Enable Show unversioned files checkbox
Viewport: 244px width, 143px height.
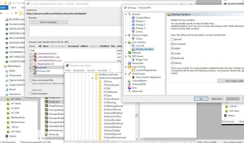[30, 80]
